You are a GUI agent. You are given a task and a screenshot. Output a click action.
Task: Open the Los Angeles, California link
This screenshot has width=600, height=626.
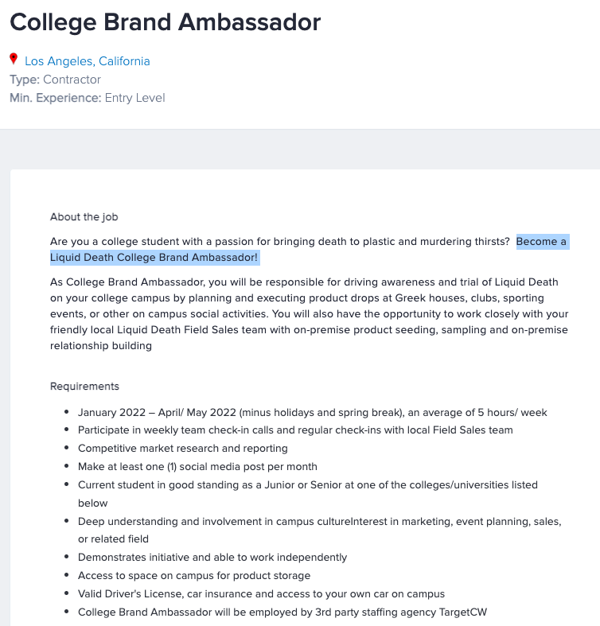[87, 61]
